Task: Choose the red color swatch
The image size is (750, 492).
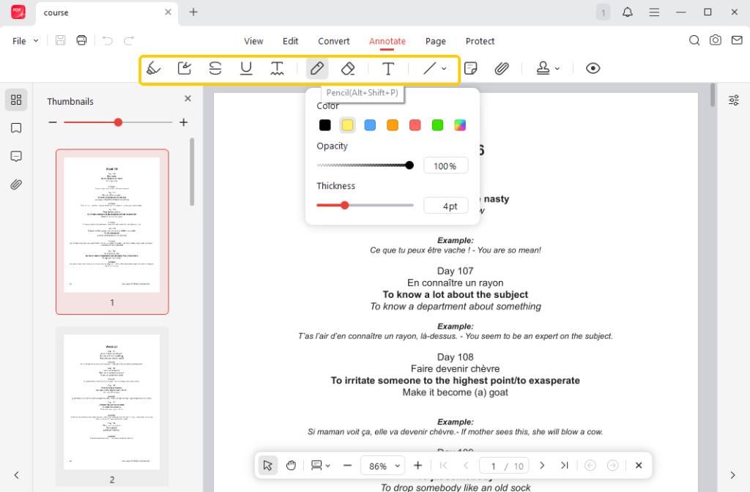Action: click(415, 125)
